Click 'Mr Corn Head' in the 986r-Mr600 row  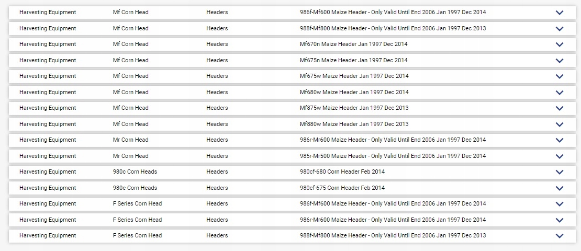[x=130, y=140]
